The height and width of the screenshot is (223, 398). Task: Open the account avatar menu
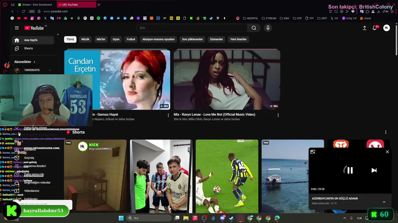pos(386,28)
